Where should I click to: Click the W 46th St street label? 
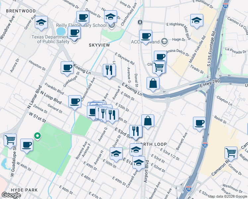click(x=24, y=166)
